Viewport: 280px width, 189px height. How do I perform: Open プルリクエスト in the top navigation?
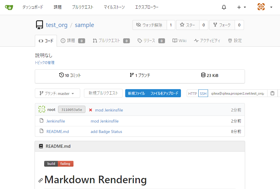point(83,7)
